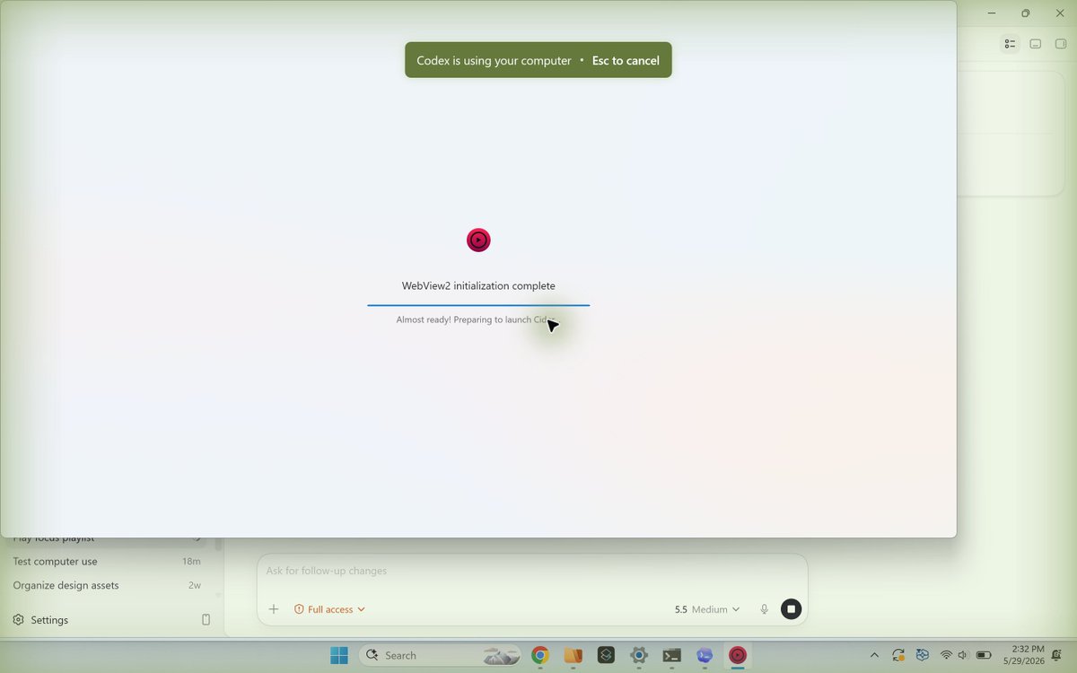The height and width of the screenshot is (673, 1077).
Task: Click the '2w' timestamp in the sidebar
Action: point(194,585)
